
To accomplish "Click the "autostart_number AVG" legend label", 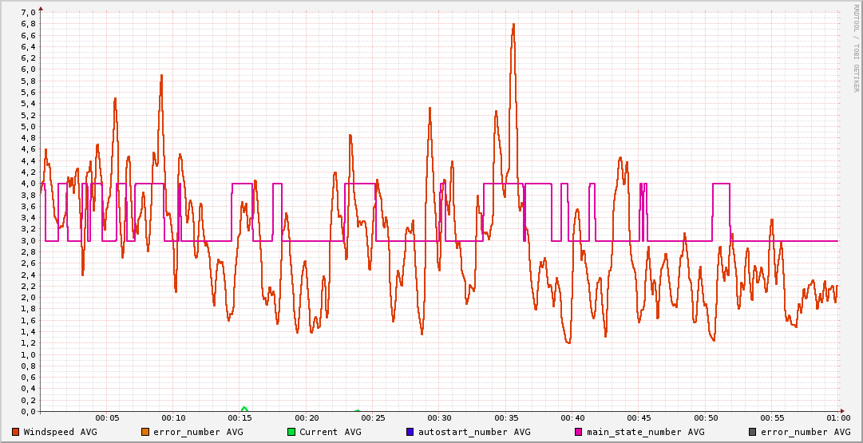I will tap(474, 432).
